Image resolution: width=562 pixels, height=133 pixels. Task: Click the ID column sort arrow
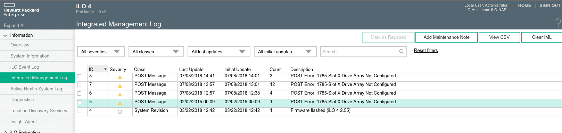[105, 69]
